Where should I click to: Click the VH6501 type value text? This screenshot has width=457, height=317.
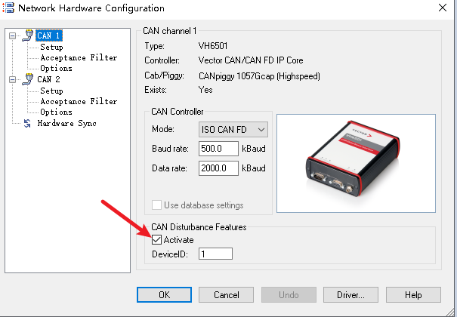coord(213,46)
